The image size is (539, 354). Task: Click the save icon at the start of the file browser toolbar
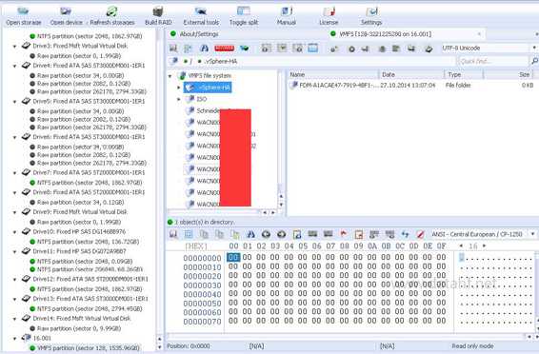click(x=173, y=49)
